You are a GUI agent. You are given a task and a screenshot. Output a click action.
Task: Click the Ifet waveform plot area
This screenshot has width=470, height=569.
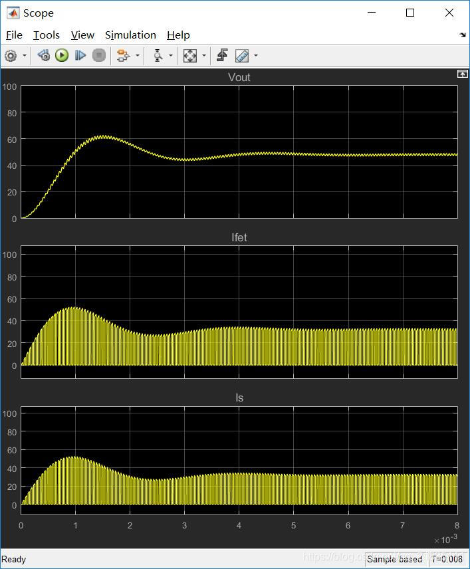tap(239, 312)
